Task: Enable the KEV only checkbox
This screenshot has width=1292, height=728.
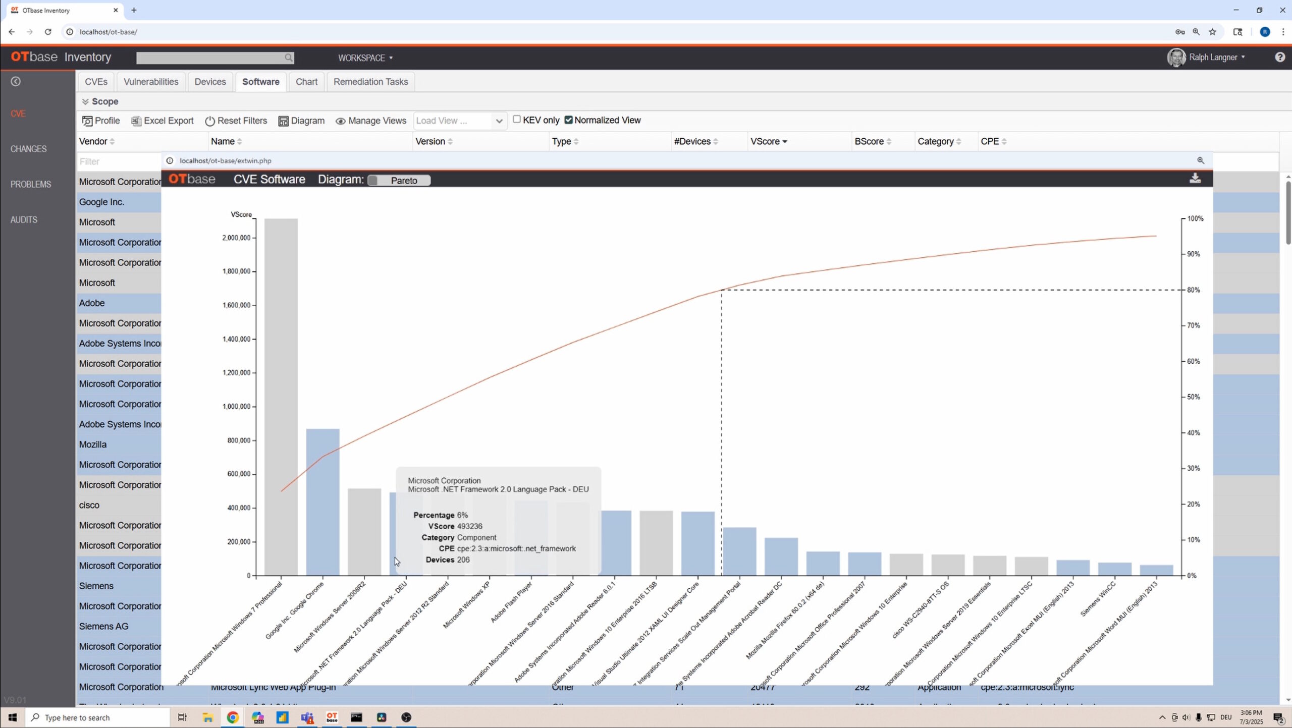Action: [x=517, y=119]
